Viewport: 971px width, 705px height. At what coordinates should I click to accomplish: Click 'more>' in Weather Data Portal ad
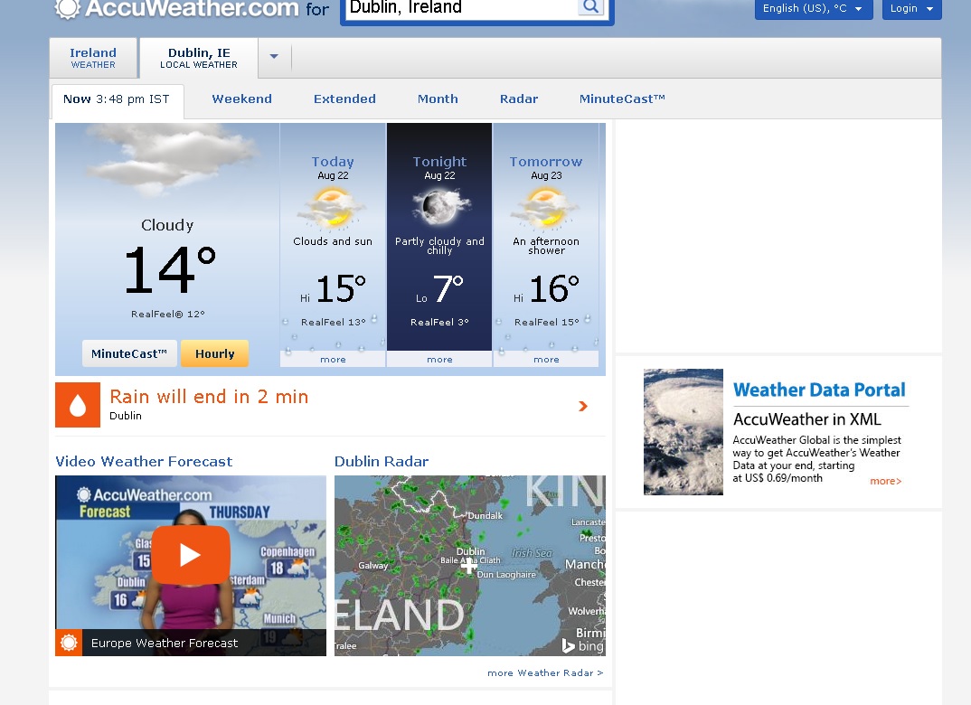pyautogui.click(x=885, y=481)
